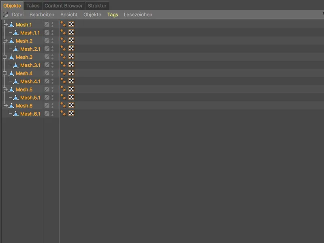
Task: Click the texture tag of Mesh.2.1
Action: [x=71, y=48]
